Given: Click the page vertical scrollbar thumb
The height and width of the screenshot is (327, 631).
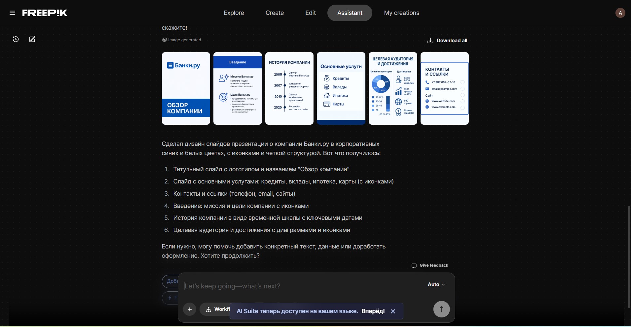Looking at the screenshot, I should coord(629,257).
